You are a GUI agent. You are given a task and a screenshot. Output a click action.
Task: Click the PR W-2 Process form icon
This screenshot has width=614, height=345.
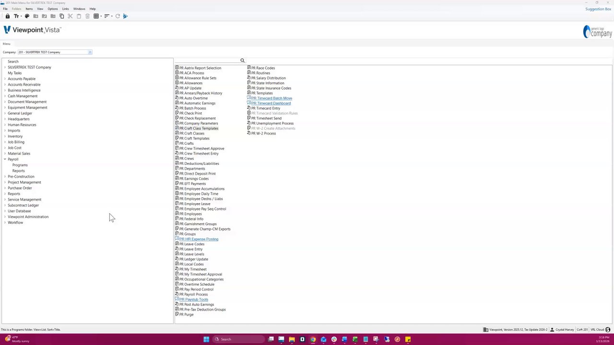coord(249,133)
